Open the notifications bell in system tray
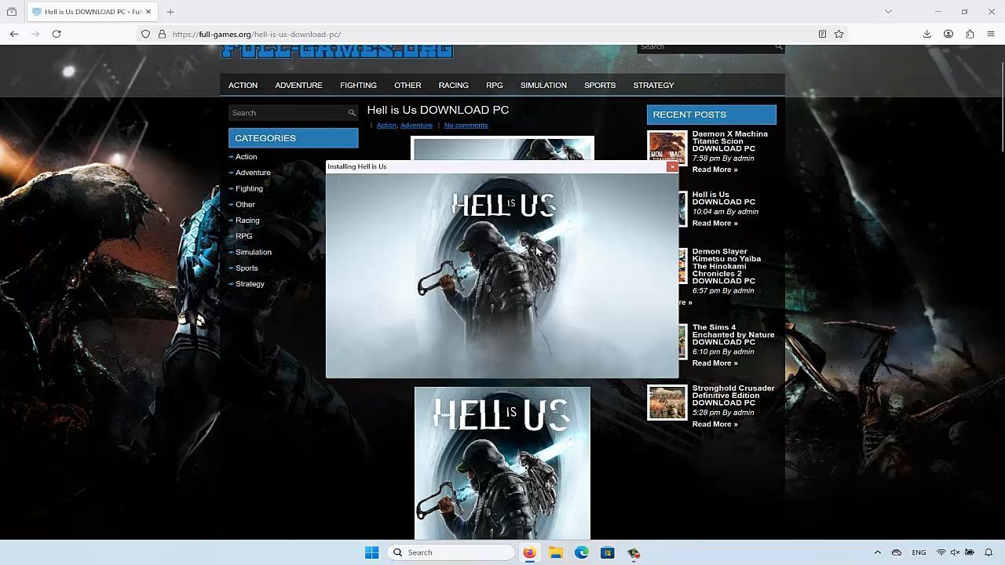Image resolution: width=1005 pixels, height=565 pixels. (x=989, y=552)
